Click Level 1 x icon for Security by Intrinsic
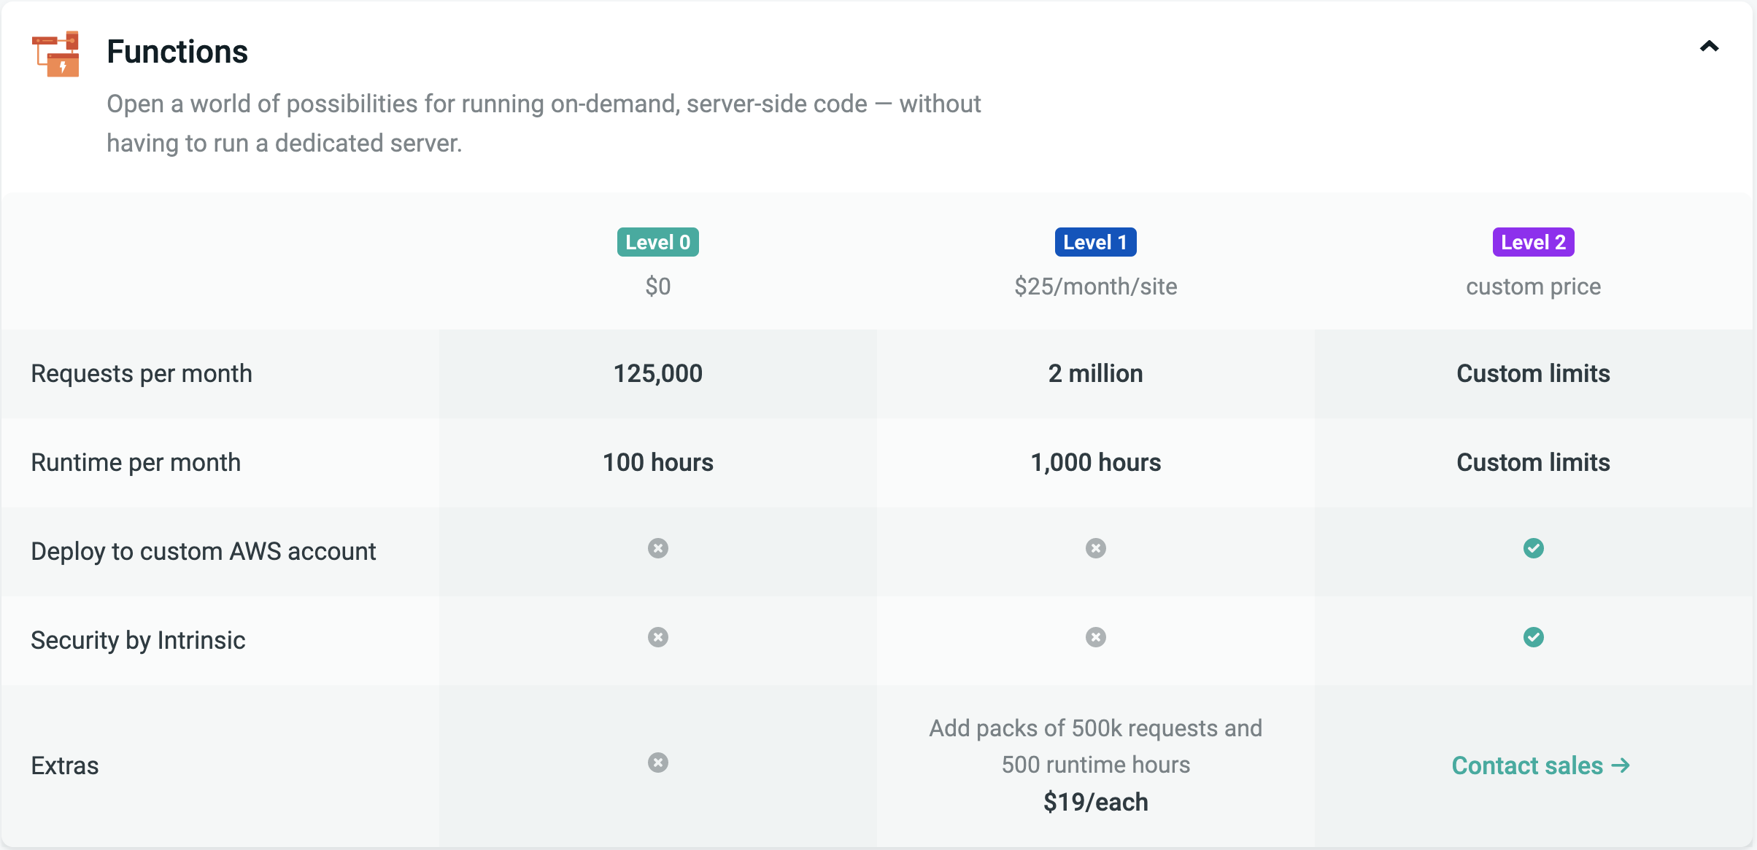Screen dimensions: 1757x850 click(x=1095, y=637)
